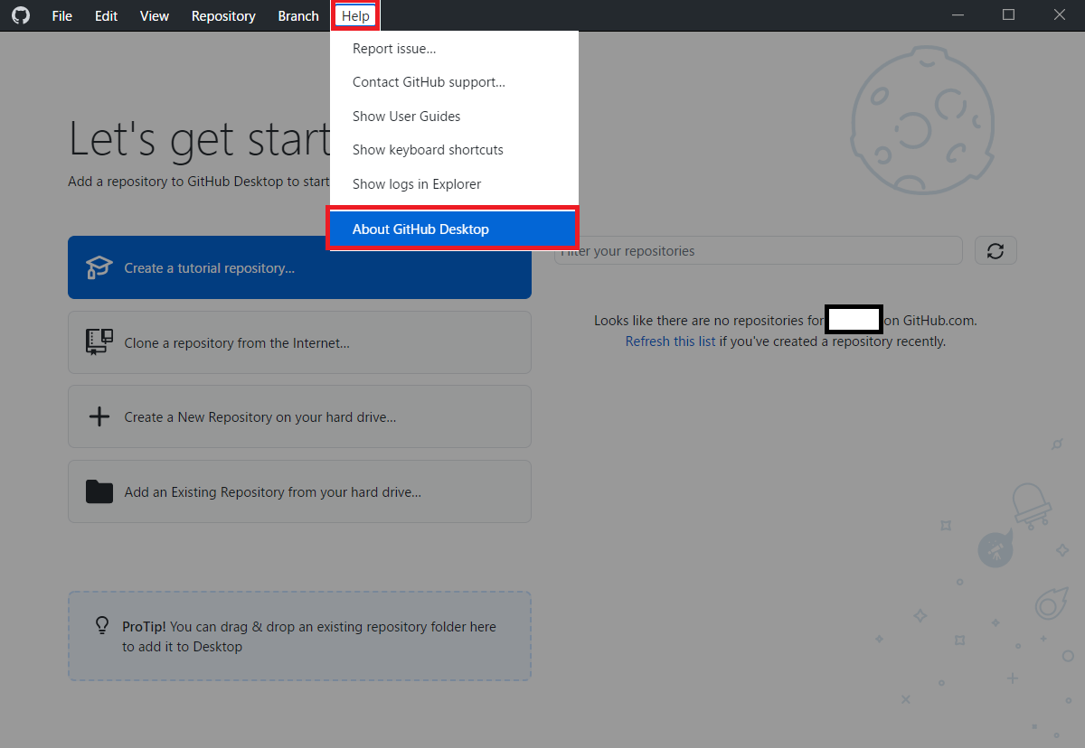
Task: Click the Let's get started heading
Action: pyautogui.click(x=199, y=138)
